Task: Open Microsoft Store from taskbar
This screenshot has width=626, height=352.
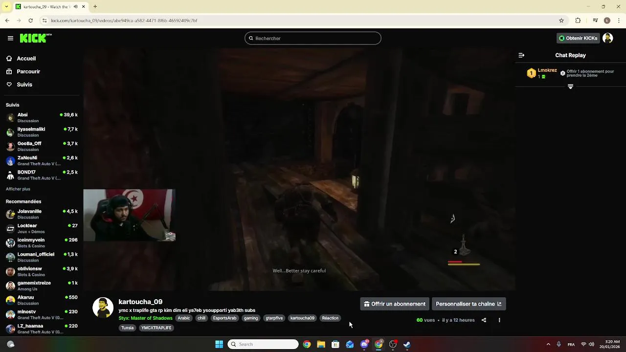Action: pyautogui.click(x=335, y=344)
